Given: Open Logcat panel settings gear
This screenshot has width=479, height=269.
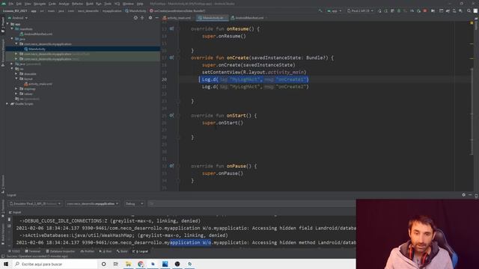Looking at the screenshot, I should point(464,194).
